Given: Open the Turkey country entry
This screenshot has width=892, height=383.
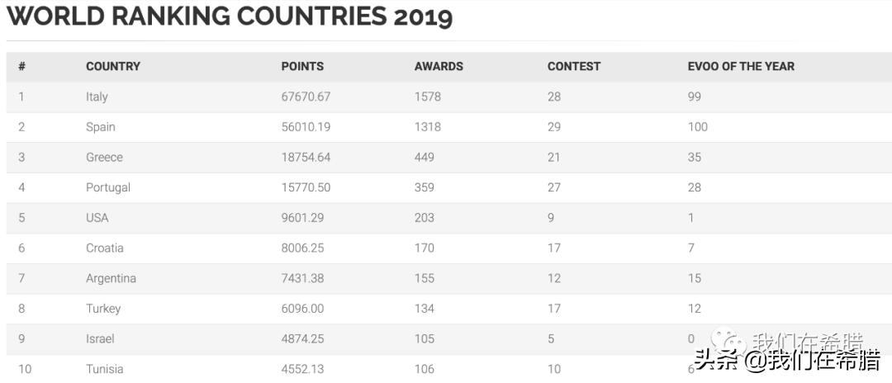Looking at the screenshot, I should [103, 309].
